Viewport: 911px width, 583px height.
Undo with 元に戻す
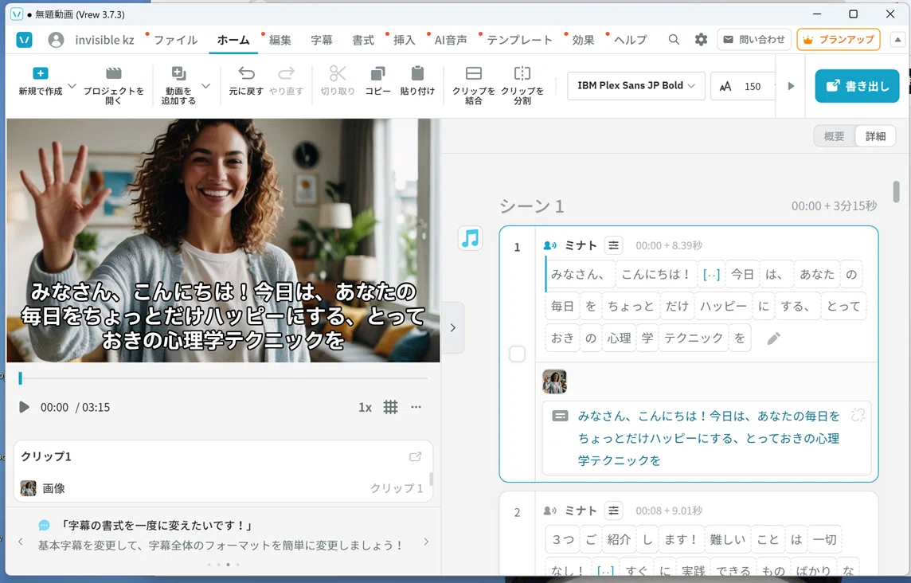(246, 80)
